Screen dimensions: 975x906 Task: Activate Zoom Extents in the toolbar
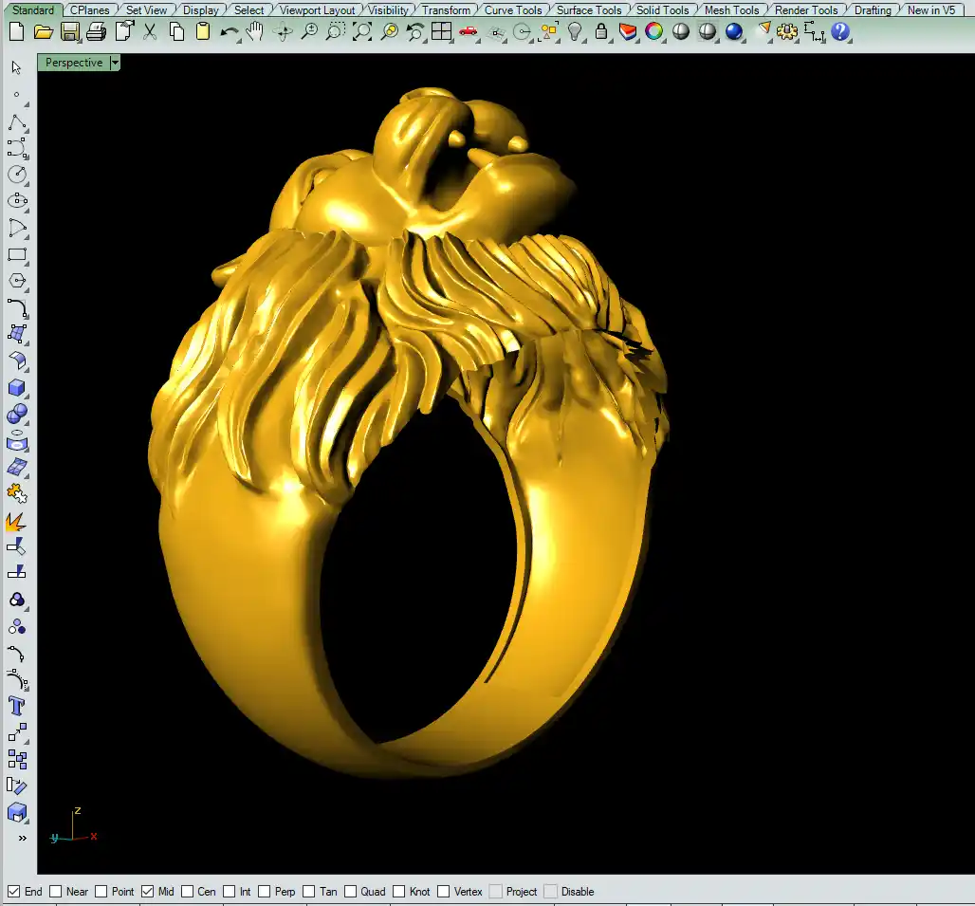362,31
